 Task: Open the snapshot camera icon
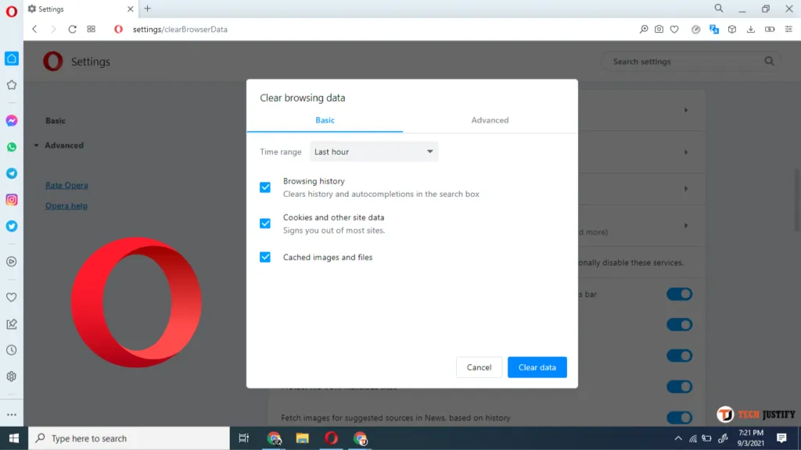click(659, 29)
